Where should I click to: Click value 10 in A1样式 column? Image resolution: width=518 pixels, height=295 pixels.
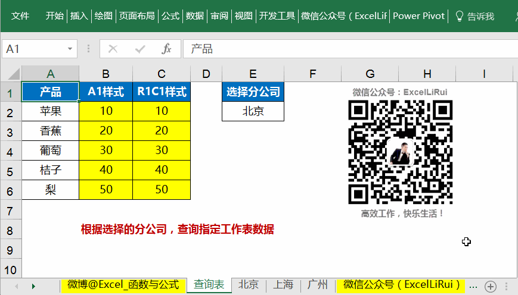(x=106, y=111)
